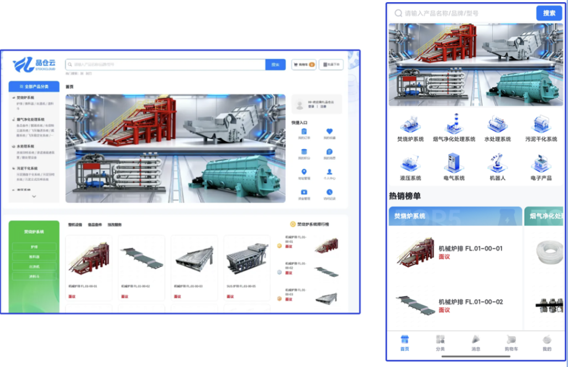Tap the 焚烧炉系统 category icon in mobile view

(410, 124)
